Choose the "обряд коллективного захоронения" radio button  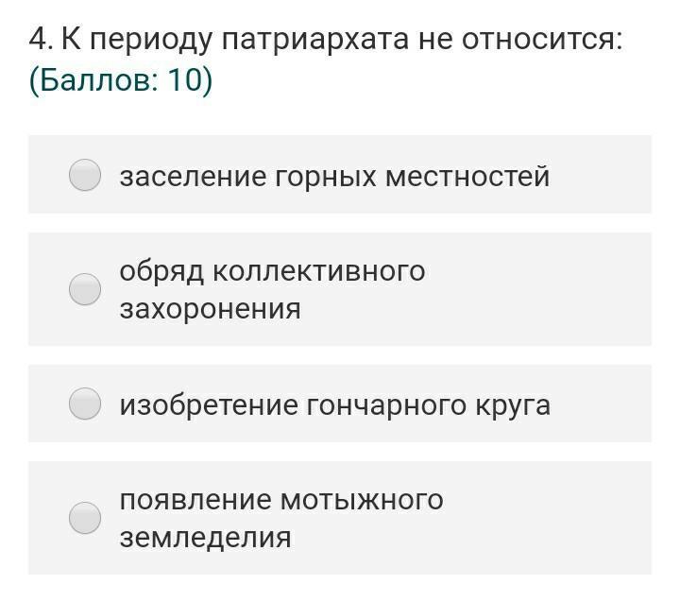click(x=85, y=289)
